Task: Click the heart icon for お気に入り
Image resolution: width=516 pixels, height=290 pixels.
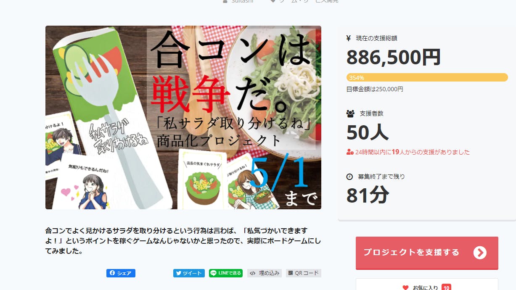Action: (405, 288)
